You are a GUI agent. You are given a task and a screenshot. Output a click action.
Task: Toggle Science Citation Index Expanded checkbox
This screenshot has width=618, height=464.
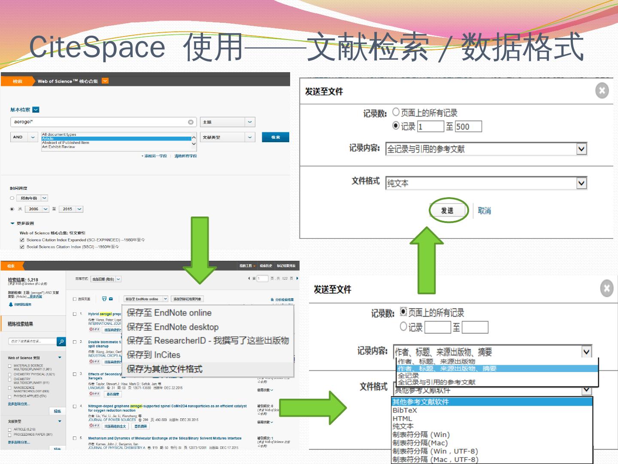[x=22, y=240]
